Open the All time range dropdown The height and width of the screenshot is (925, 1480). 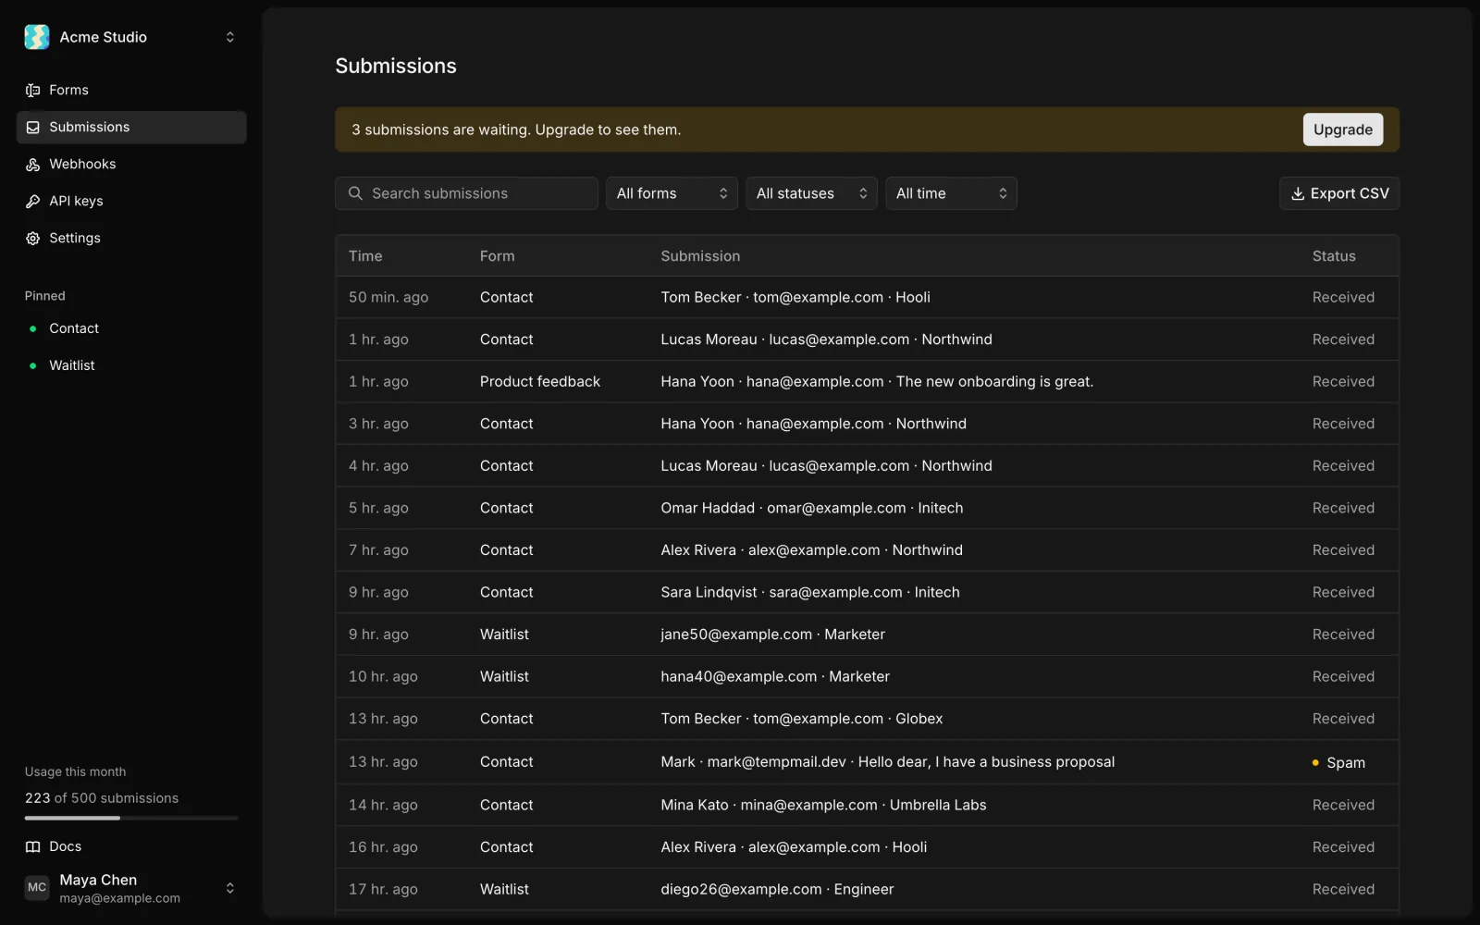tap(951, 193)
